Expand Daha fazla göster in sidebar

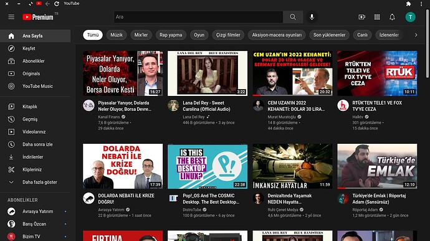click(x=36, y=182)
